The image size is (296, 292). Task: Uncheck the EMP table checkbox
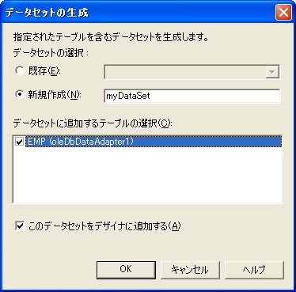[x=20, y=142]
